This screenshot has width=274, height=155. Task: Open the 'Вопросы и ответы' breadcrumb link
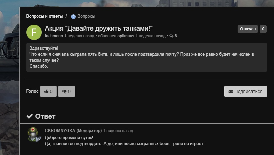pos(44,16)
